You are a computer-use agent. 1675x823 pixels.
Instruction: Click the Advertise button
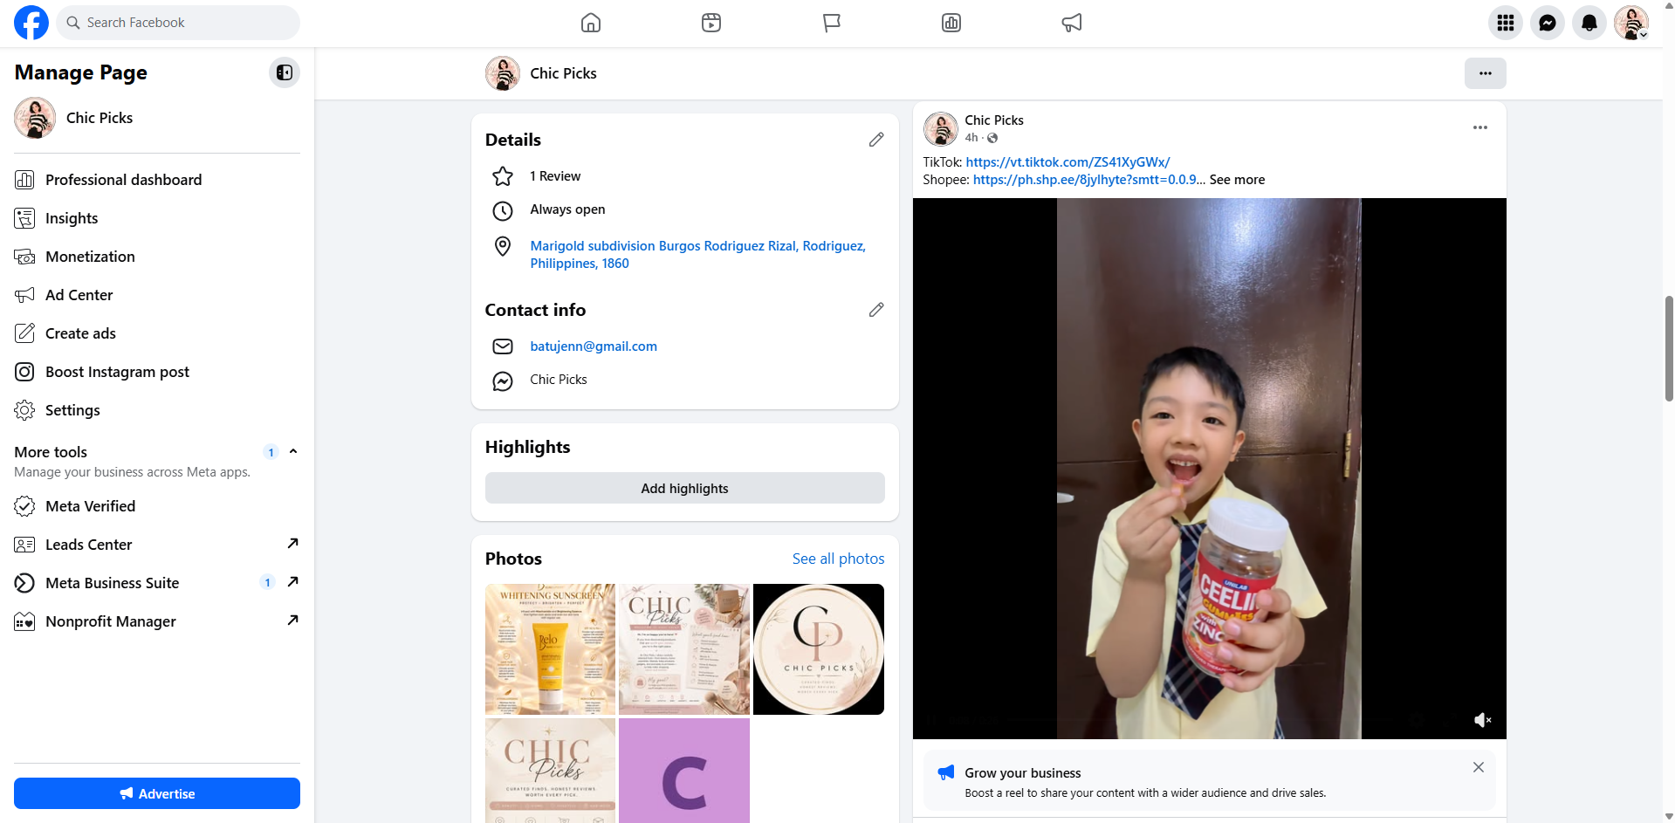click(157, 793)
